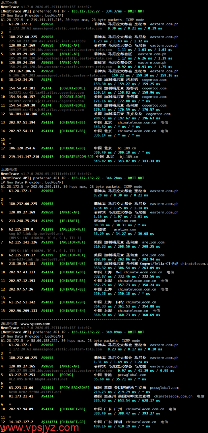Click location text '闵行'
This screenshot has height=433, width=208.
120,302
